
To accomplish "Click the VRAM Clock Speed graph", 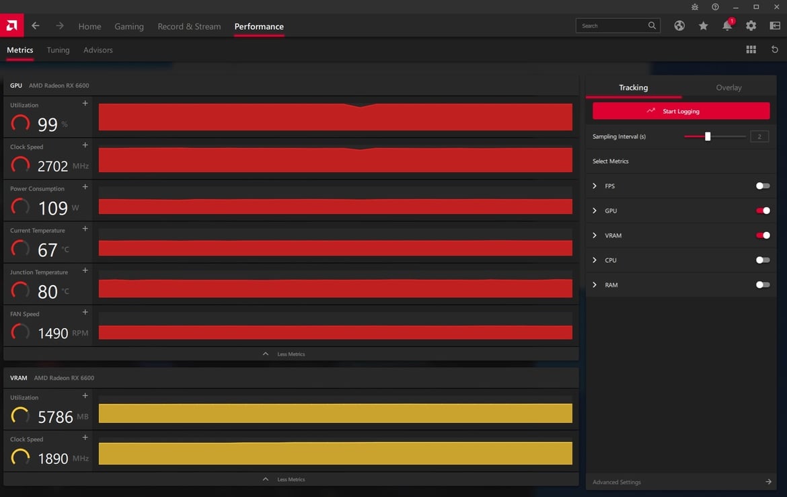I will coord(335,453).
